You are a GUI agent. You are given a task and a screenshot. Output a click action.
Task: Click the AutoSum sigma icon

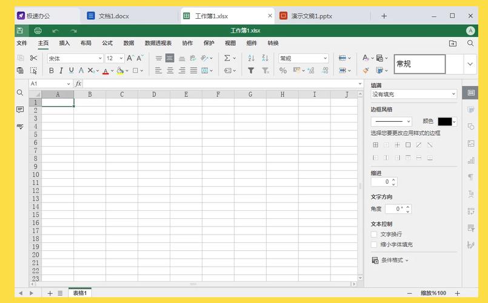coord(227,58)
